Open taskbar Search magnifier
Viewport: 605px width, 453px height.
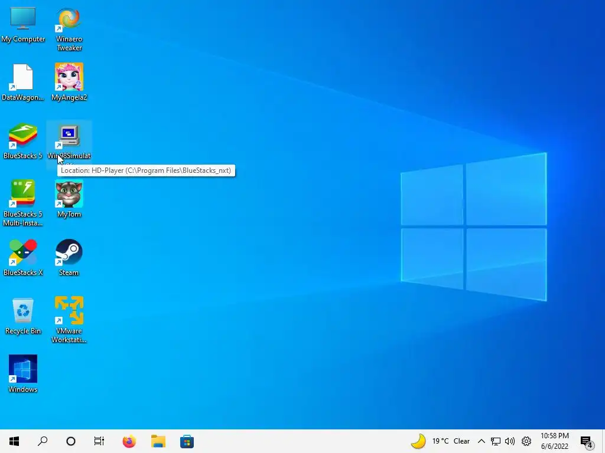coord(43,441)
